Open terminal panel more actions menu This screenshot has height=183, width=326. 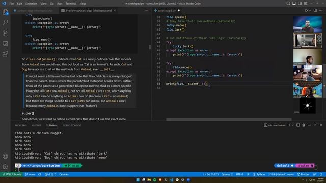(x=309, y=125)
